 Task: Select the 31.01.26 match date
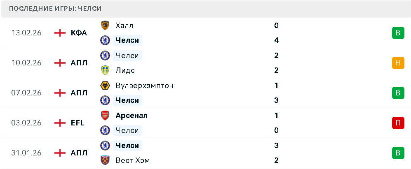point(26,153)
